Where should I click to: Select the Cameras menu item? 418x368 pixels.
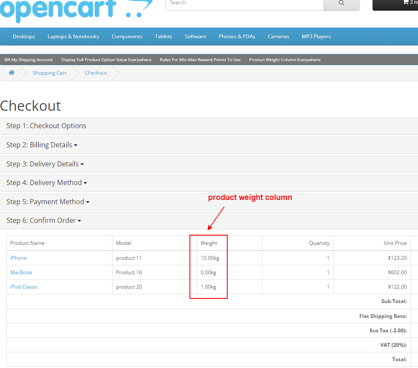tap(278, 37)
